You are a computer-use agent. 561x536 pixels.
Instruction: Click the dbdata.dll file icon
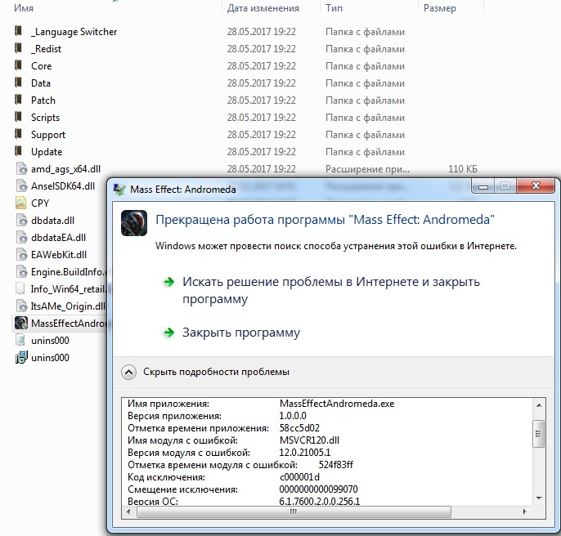coord(21,220)
